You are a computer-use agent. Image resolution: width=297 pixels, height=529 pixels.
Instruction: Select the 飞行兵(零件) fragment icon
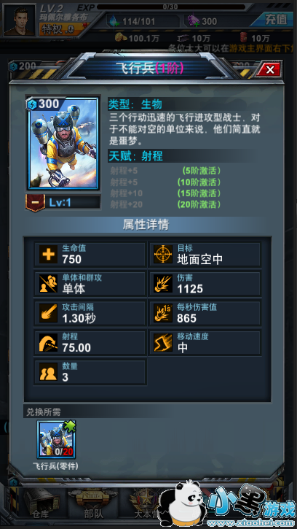[57, 439]
